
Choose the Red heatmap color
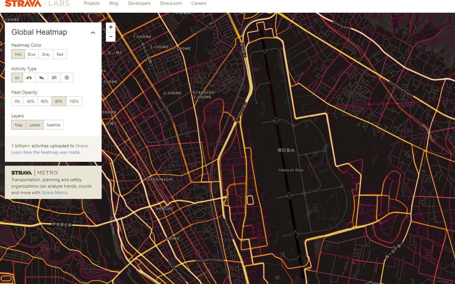[x=60, y=54]
